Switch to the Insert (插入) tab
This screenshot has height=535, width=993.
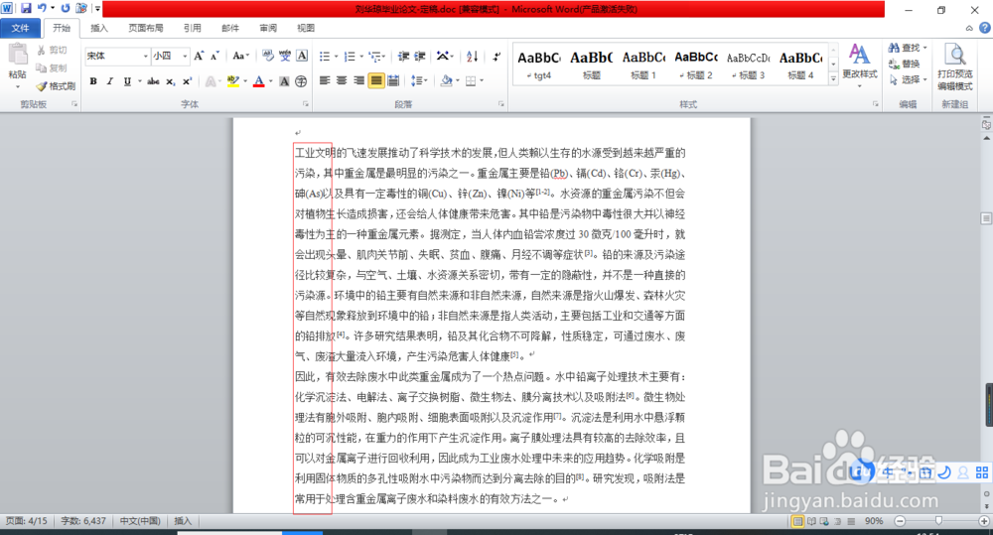tap(99, 28)
